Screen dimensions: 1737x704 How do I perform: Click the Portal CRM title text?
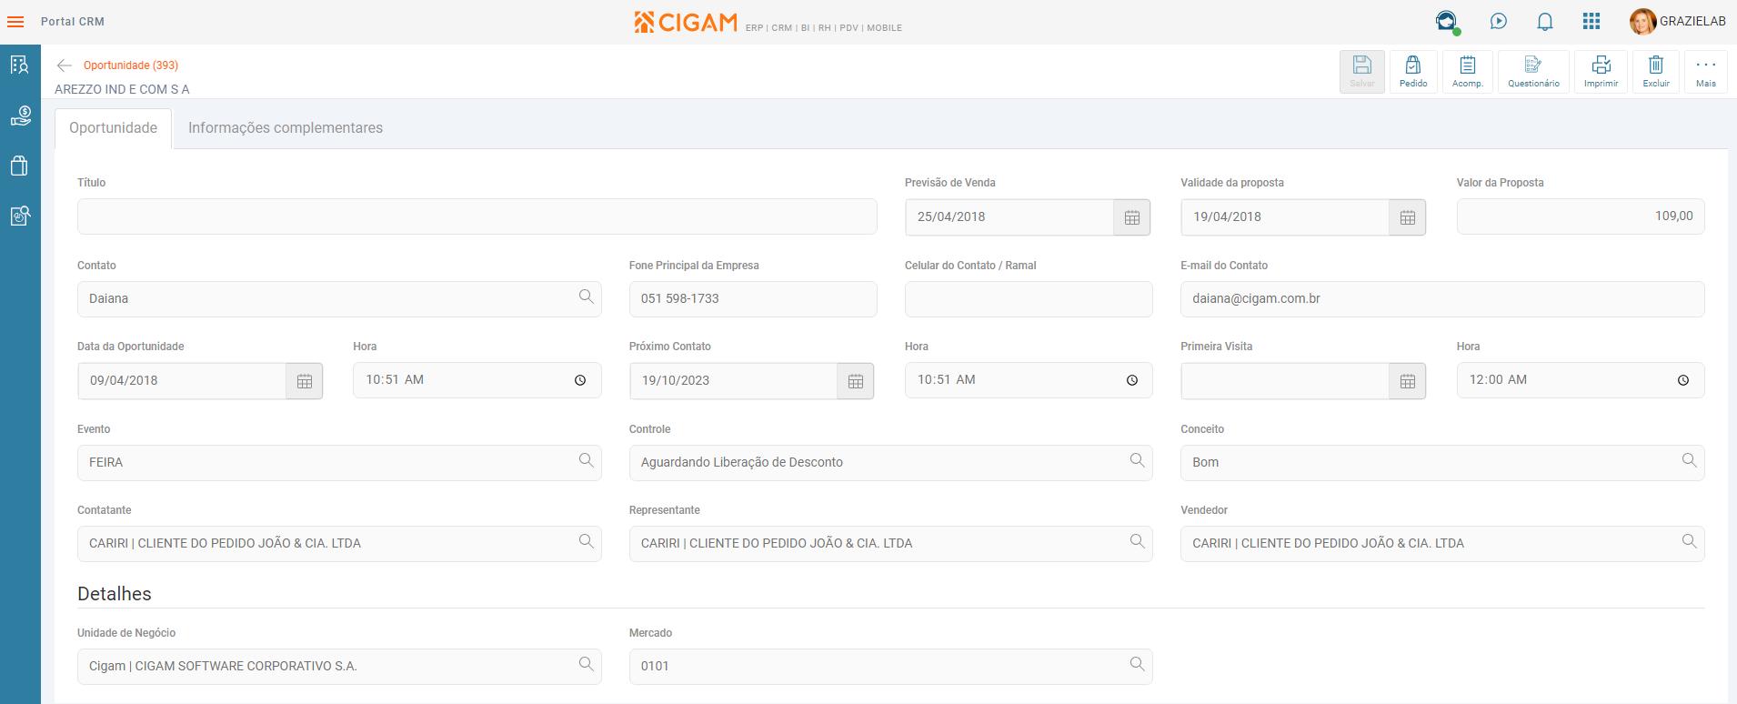pos(73,22)
